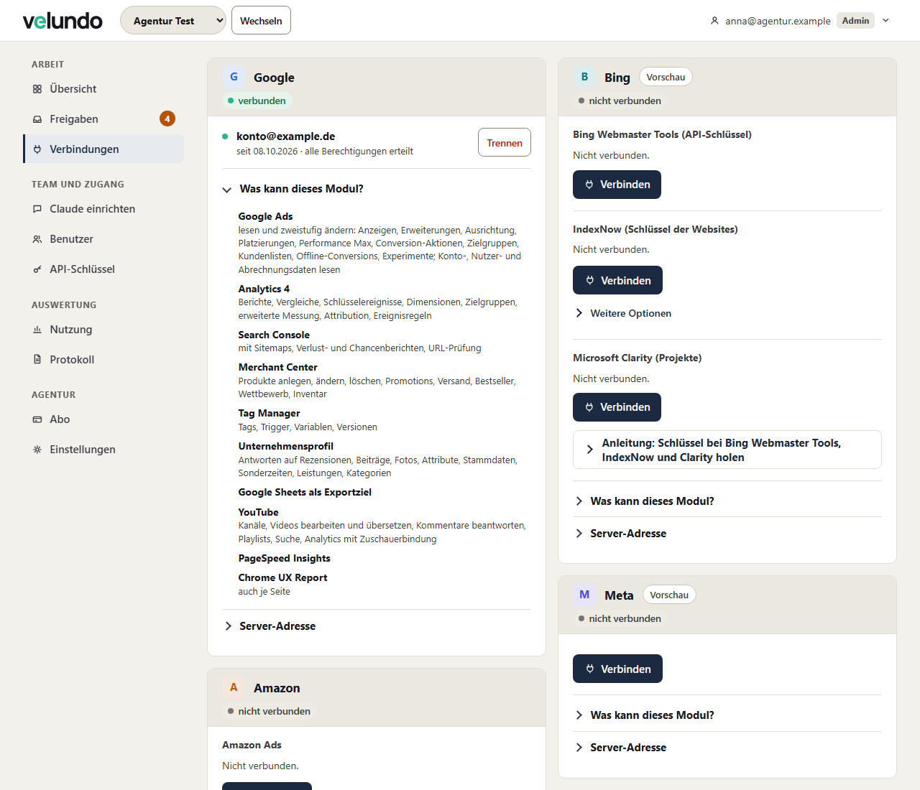Click the Admin role badge
The image size is (920, 790).
tap(855, 21)
